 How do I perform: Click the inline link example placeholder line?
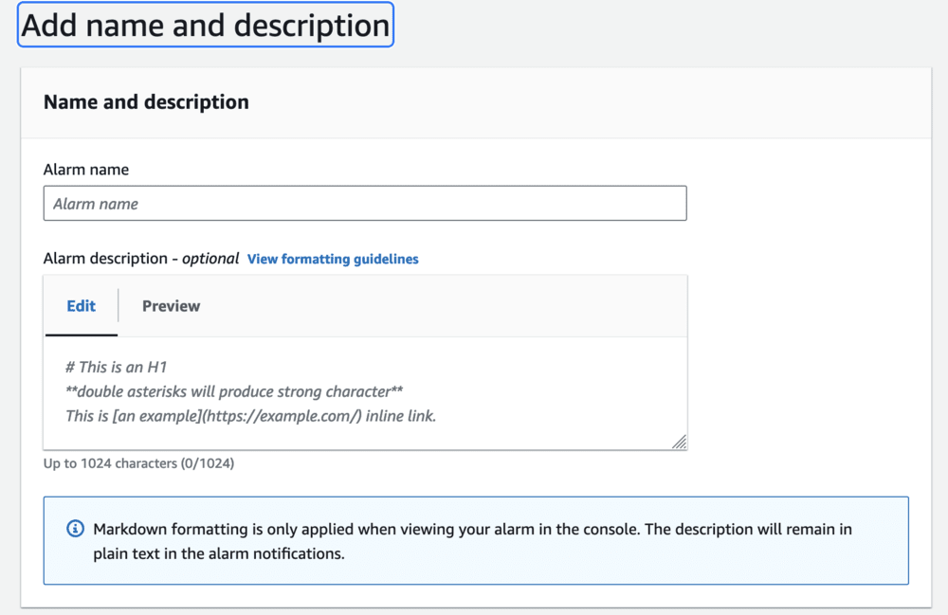[250, 415]
